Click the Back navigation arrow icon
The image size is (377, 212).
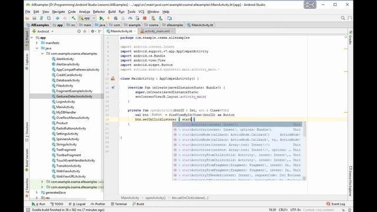point(58,18)
